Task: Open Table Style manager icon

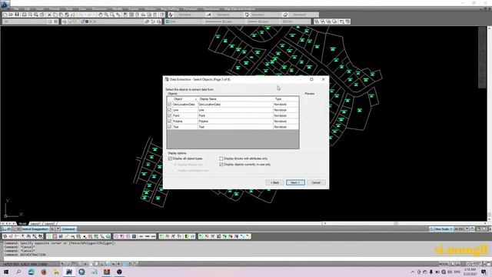Action: (247, 15)
